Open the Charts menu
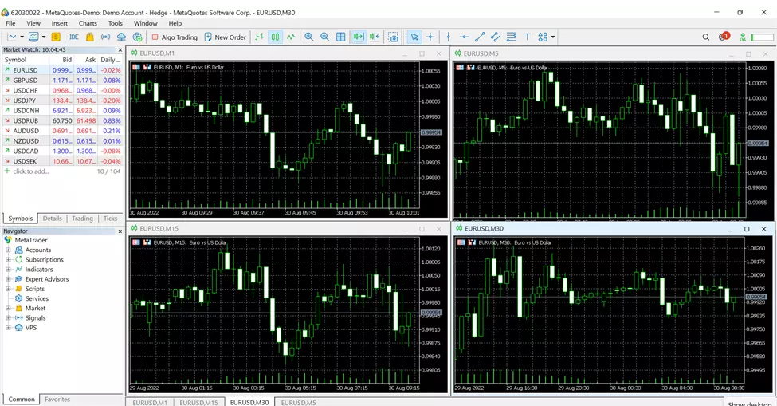 [88, 23]
